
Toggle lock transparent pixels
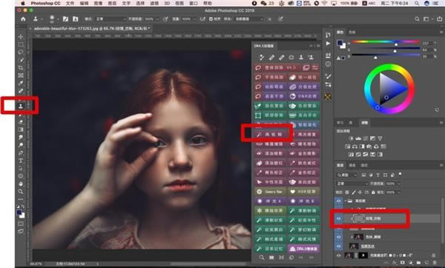tap(347, 192)
